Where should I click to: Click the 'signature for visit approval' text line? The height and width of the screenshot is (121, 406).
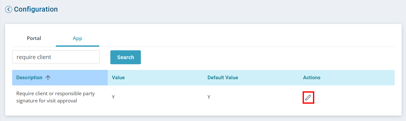(47, 101)
